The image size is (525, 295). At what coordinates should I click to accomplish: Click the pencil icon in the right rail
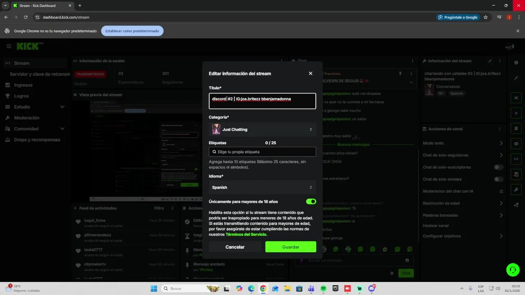(516, 78)
